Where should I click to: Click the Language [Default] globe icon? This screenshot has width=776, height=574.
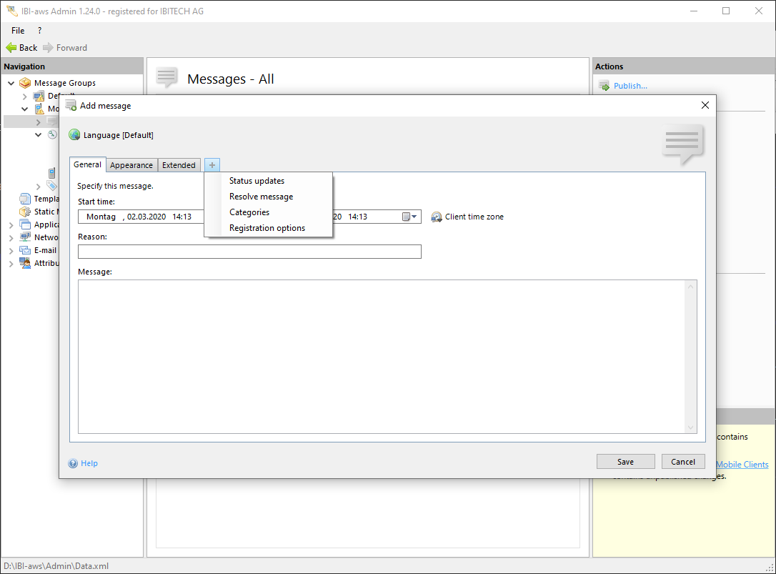click(x=74, y=135)
